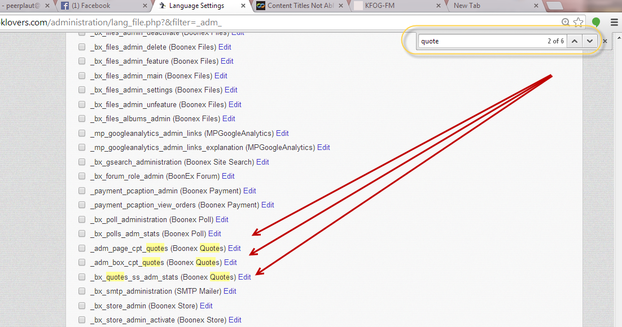Image resolution: width=622 pixels, height=327 pixels.
Task: Click the zoom magnifier icon in address bar
Action: coord(566,23)
